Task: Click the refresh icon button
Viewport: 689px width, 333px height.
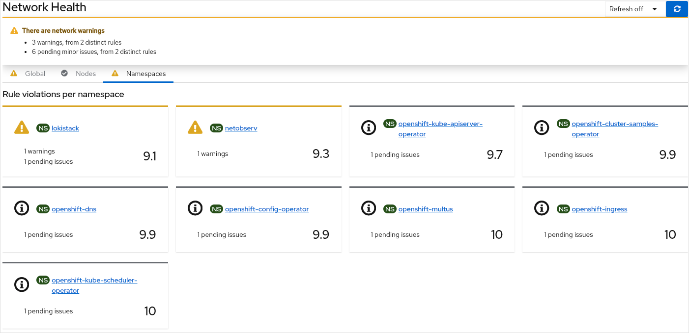Action: 677,9
